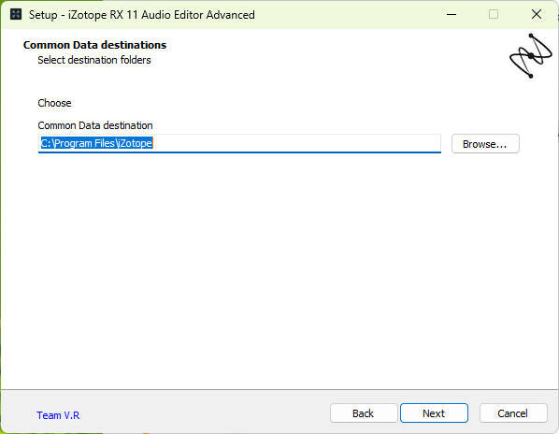Minimize the Setup installer window
The height and width of the screenshot is (434, 559).
pos(451,15)
